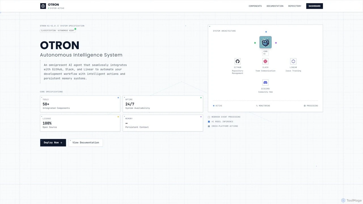This screenshot has height=204, width=363.
Task: Open the Components nav item
Action: (255, 6)
